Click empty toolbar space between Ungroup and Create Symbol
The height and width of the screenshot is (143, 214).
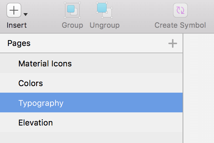(137, 16)
